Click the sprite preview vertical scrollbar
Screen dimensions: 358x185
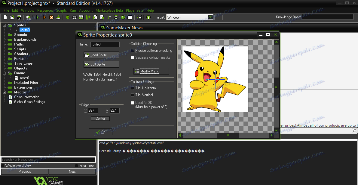276,87
